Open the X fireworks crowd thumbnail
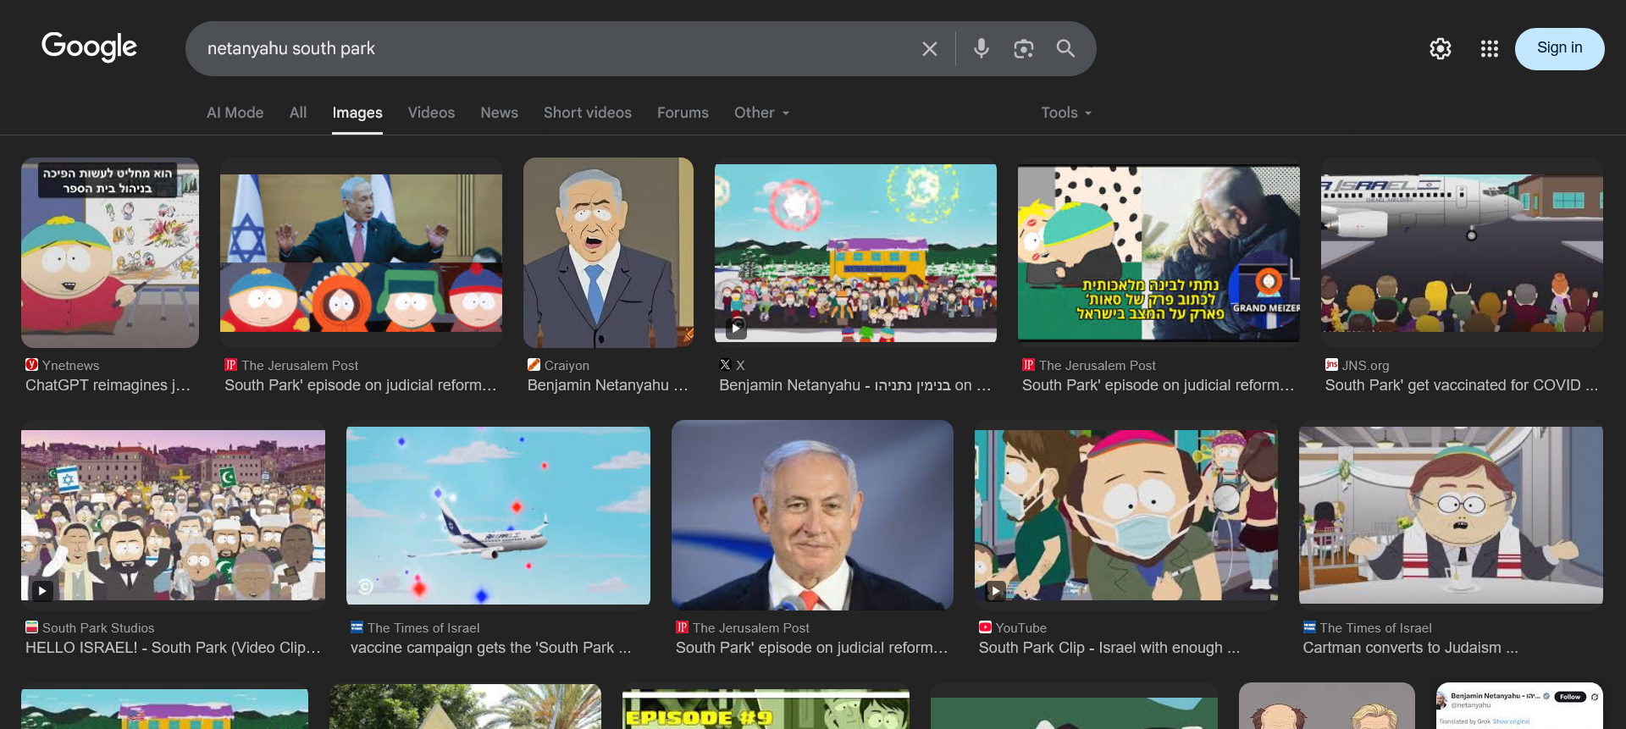 [855, 252]
